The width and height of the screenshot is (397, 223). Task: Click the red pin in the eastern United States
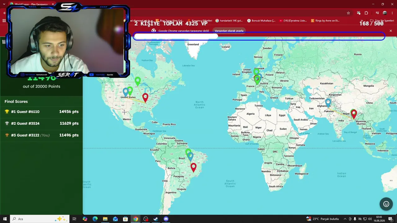[x=145, y=98]
